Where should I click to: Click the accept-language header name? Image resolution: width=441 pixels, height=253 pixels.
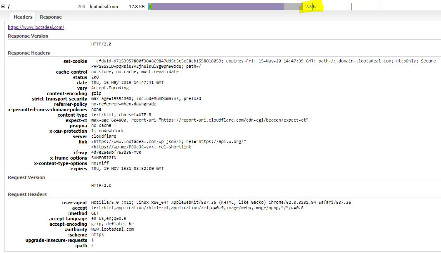coord(68,219)
